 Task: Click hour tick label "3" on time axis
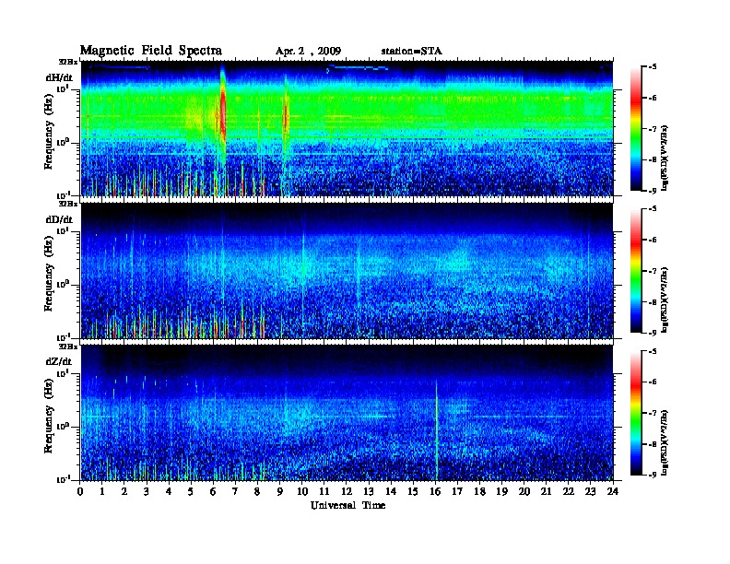[147, 491]
